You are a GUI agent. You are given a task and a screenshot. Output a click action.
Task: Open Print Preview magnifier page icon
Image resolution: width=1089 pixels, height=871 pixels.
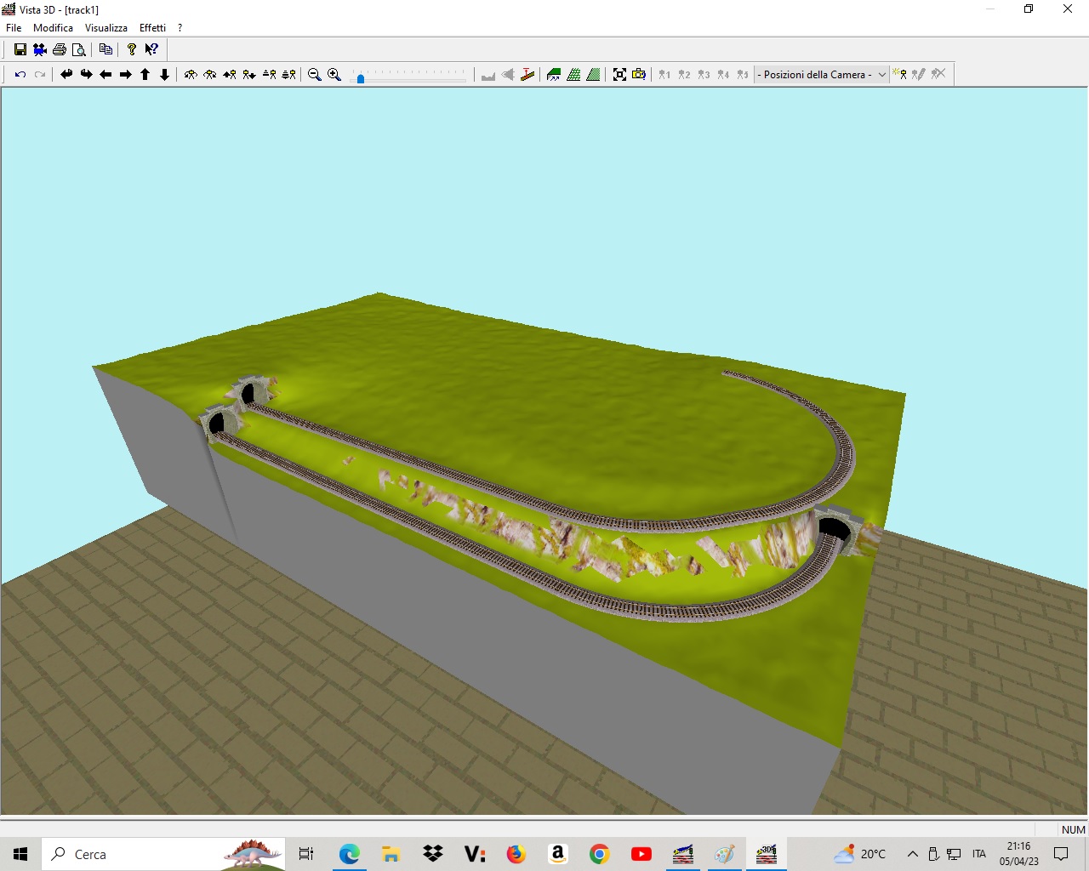79,49
